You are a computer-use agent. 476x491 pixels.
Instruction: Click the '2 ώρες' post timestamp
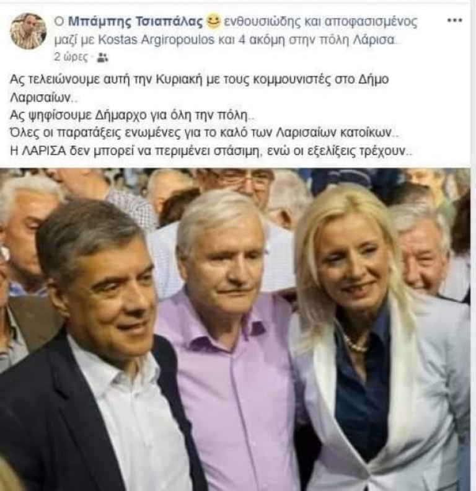(x=71, y=57)
